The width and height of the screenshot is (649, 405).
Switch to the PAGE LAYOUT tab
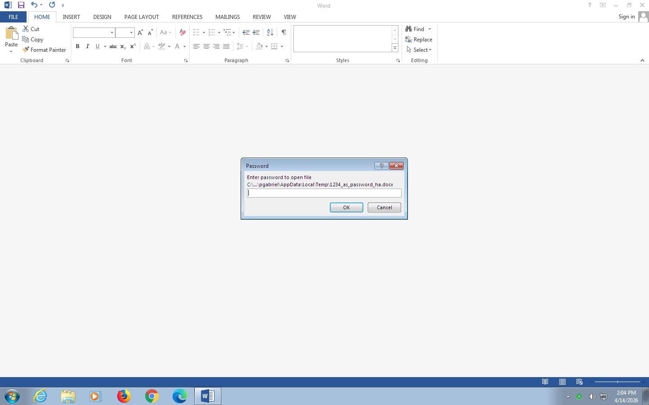pyautogui.click(x=142, y=17)
